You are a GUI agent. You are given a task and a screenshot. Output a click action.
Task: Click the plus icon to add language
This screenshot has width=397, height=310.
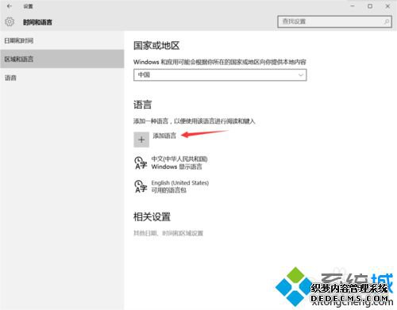point(141,140)
